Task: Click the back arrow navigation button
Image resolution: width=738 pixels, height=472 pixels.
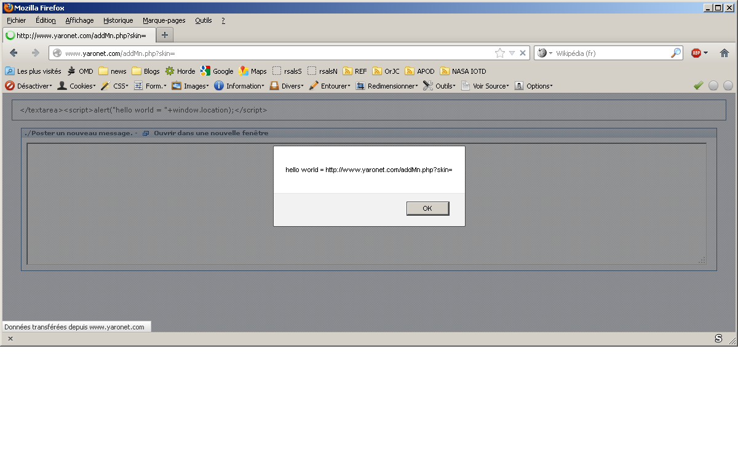Action: [x=14, y=53]
